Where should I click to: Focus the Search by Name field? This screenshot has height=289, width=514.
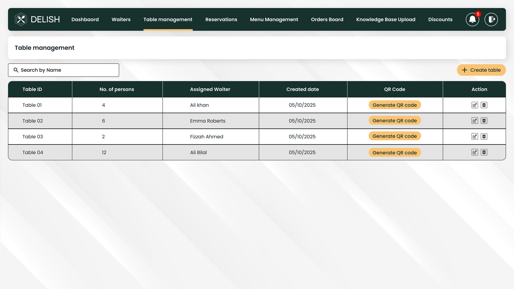64,70
